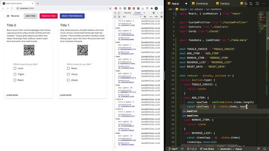Synchronize changes in VS Code status bar
269x151 pixels.
(x=182, y=149)
